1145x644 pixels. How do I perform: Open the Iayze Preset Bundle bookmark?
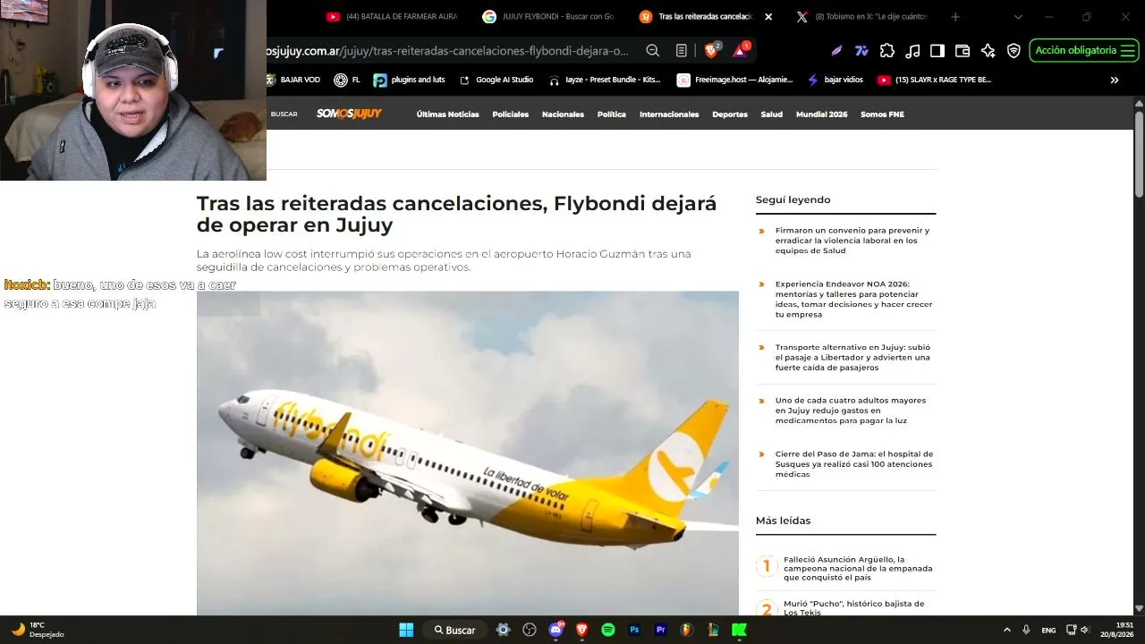[605, 80]
